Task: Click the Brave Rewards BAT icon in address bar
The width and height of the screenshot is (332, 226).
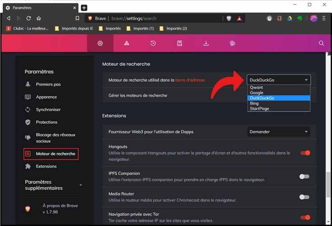Action: point(239,19)
